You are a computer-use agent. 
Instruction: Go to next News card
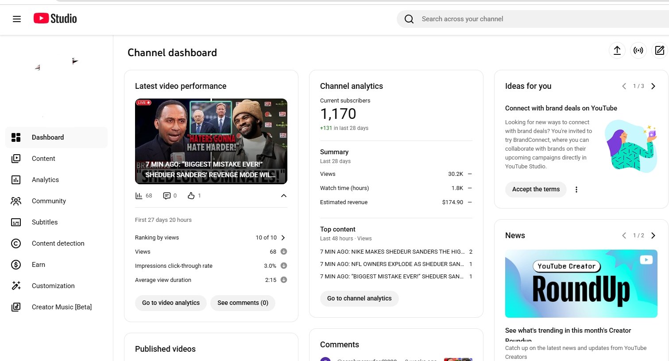click(x=653, y=236)
